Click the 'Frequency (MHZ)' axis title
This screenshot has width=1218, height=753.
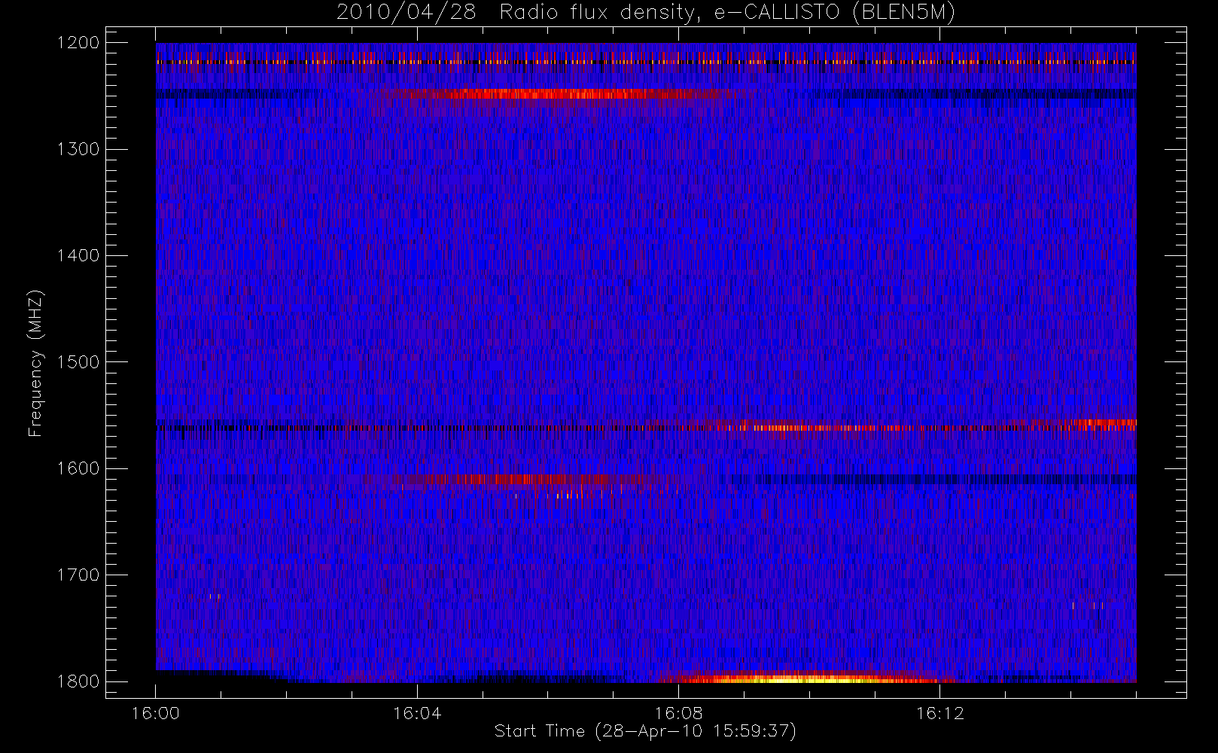click(x=35, y=363)
